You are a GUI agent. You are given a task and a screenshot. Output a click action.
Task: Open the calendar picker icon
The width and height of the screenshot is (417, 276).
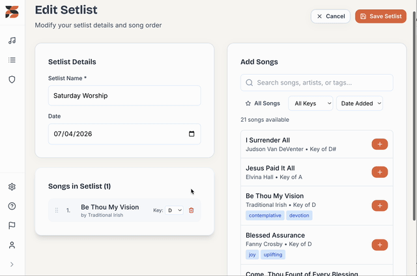coord(192,133)
